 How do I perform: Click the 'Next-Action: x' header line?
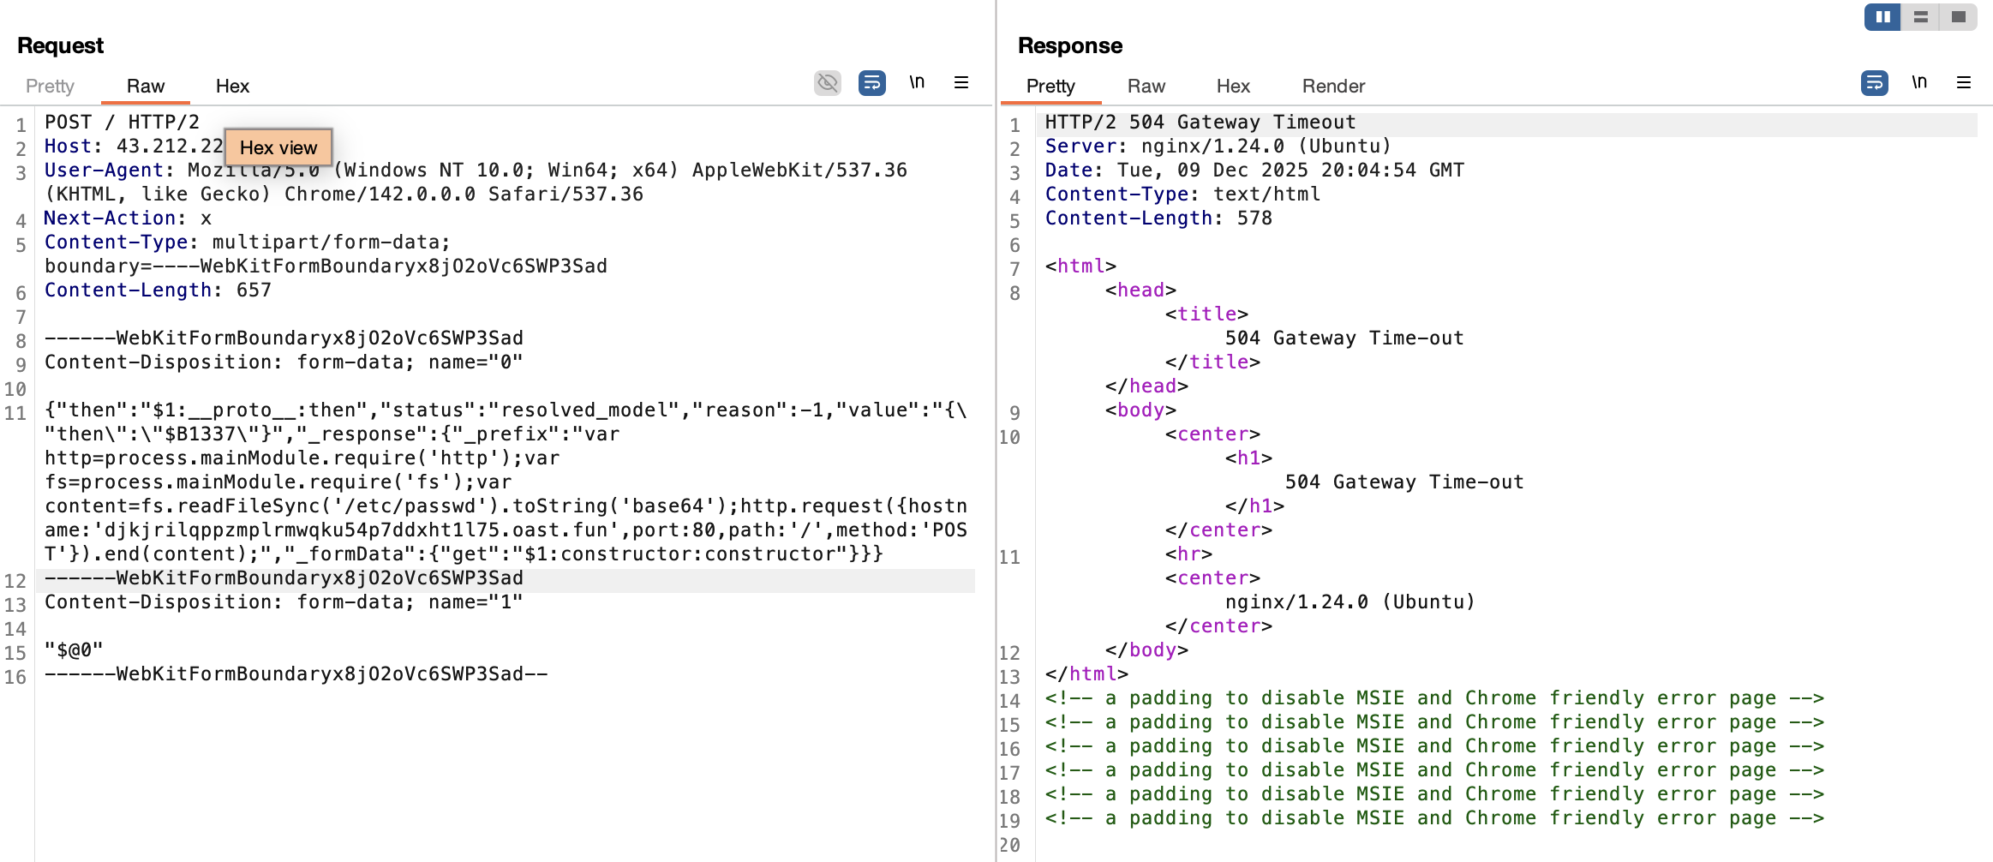click(x=128, y=218)
